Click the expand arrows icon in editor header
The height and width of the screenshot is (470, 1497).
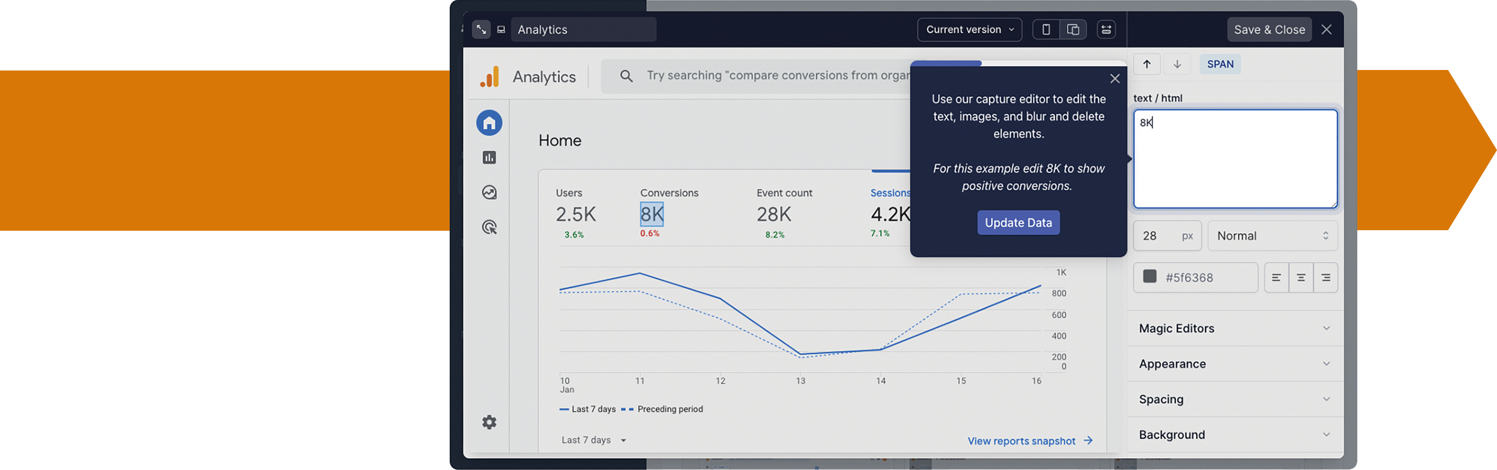tap(481, 29)
